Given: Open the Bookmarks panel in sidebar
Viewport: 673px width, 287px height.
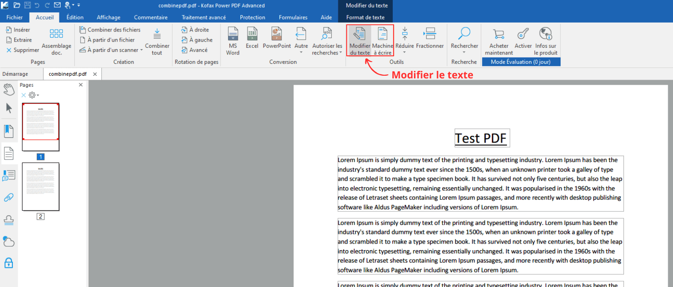Looking at the screenshot, I should coord(9,131).
